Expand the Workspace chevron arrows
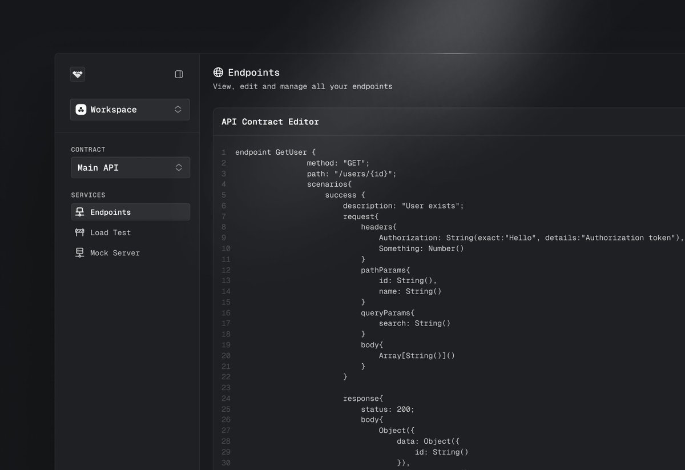 pos(178,110)
